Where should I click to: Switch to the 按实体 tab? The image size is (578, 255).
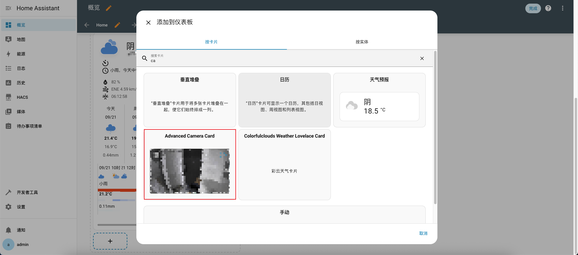click(x=362, y=42)
